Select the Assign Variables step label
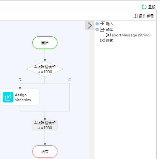160x159 pixels. [23, 97]
